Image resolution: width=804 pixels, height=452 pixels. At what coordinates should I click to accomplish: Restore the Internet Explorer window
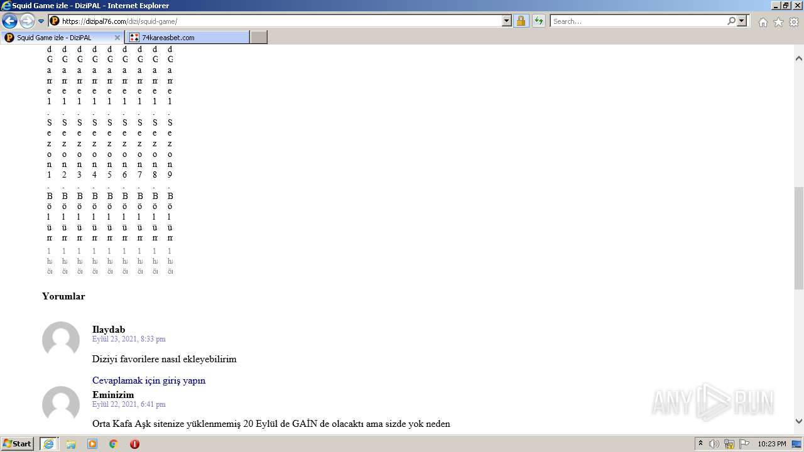[x=785, y=5]
